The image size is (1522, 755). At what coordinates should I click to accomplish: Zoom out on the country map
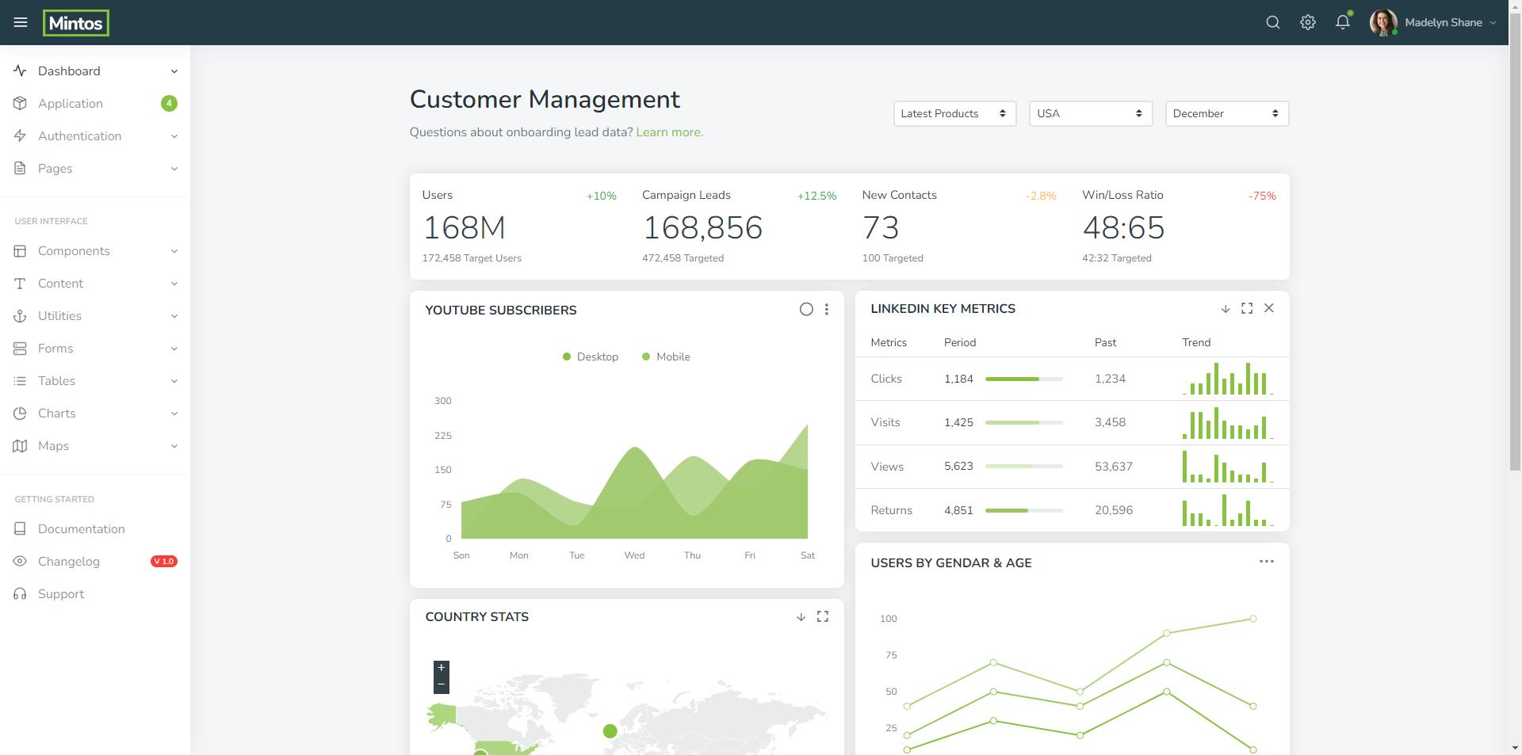[x=442, y=684]
